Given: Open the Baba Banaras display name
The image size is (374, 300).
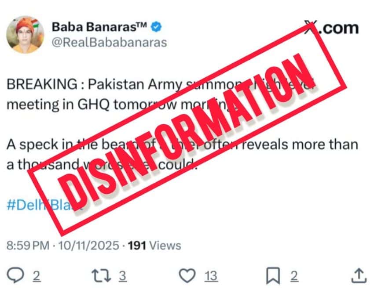Looking at the screenshot, I should point(99,27).
